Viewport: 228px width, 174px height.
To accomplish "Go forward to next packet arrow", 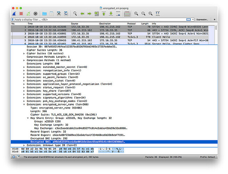I will (89, 14).
